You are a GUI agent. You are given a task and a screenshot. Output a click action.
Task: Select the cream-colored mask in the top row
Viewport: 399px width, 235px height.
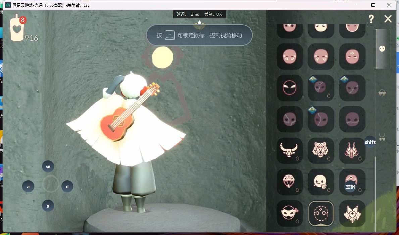pyautogui.click(x=320, y=31)
